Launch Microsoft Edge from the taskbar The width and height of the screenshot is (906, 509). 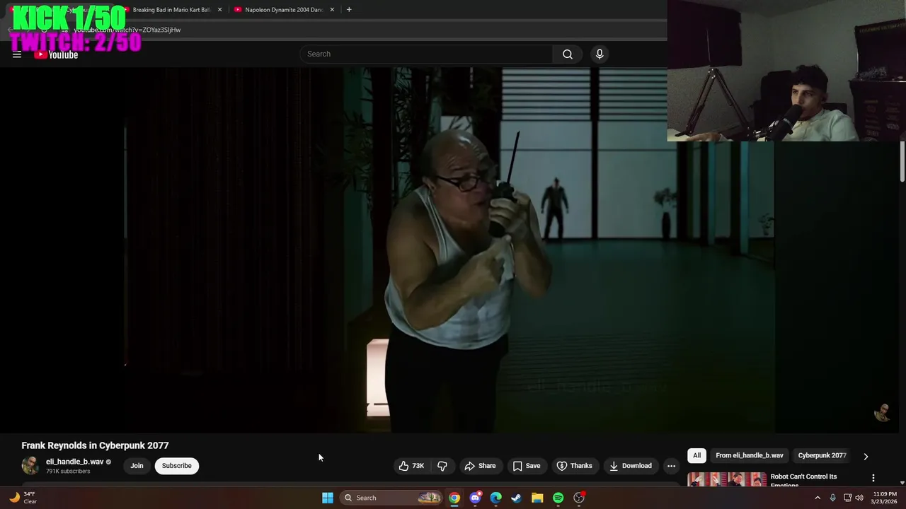(x=495, y=498)
